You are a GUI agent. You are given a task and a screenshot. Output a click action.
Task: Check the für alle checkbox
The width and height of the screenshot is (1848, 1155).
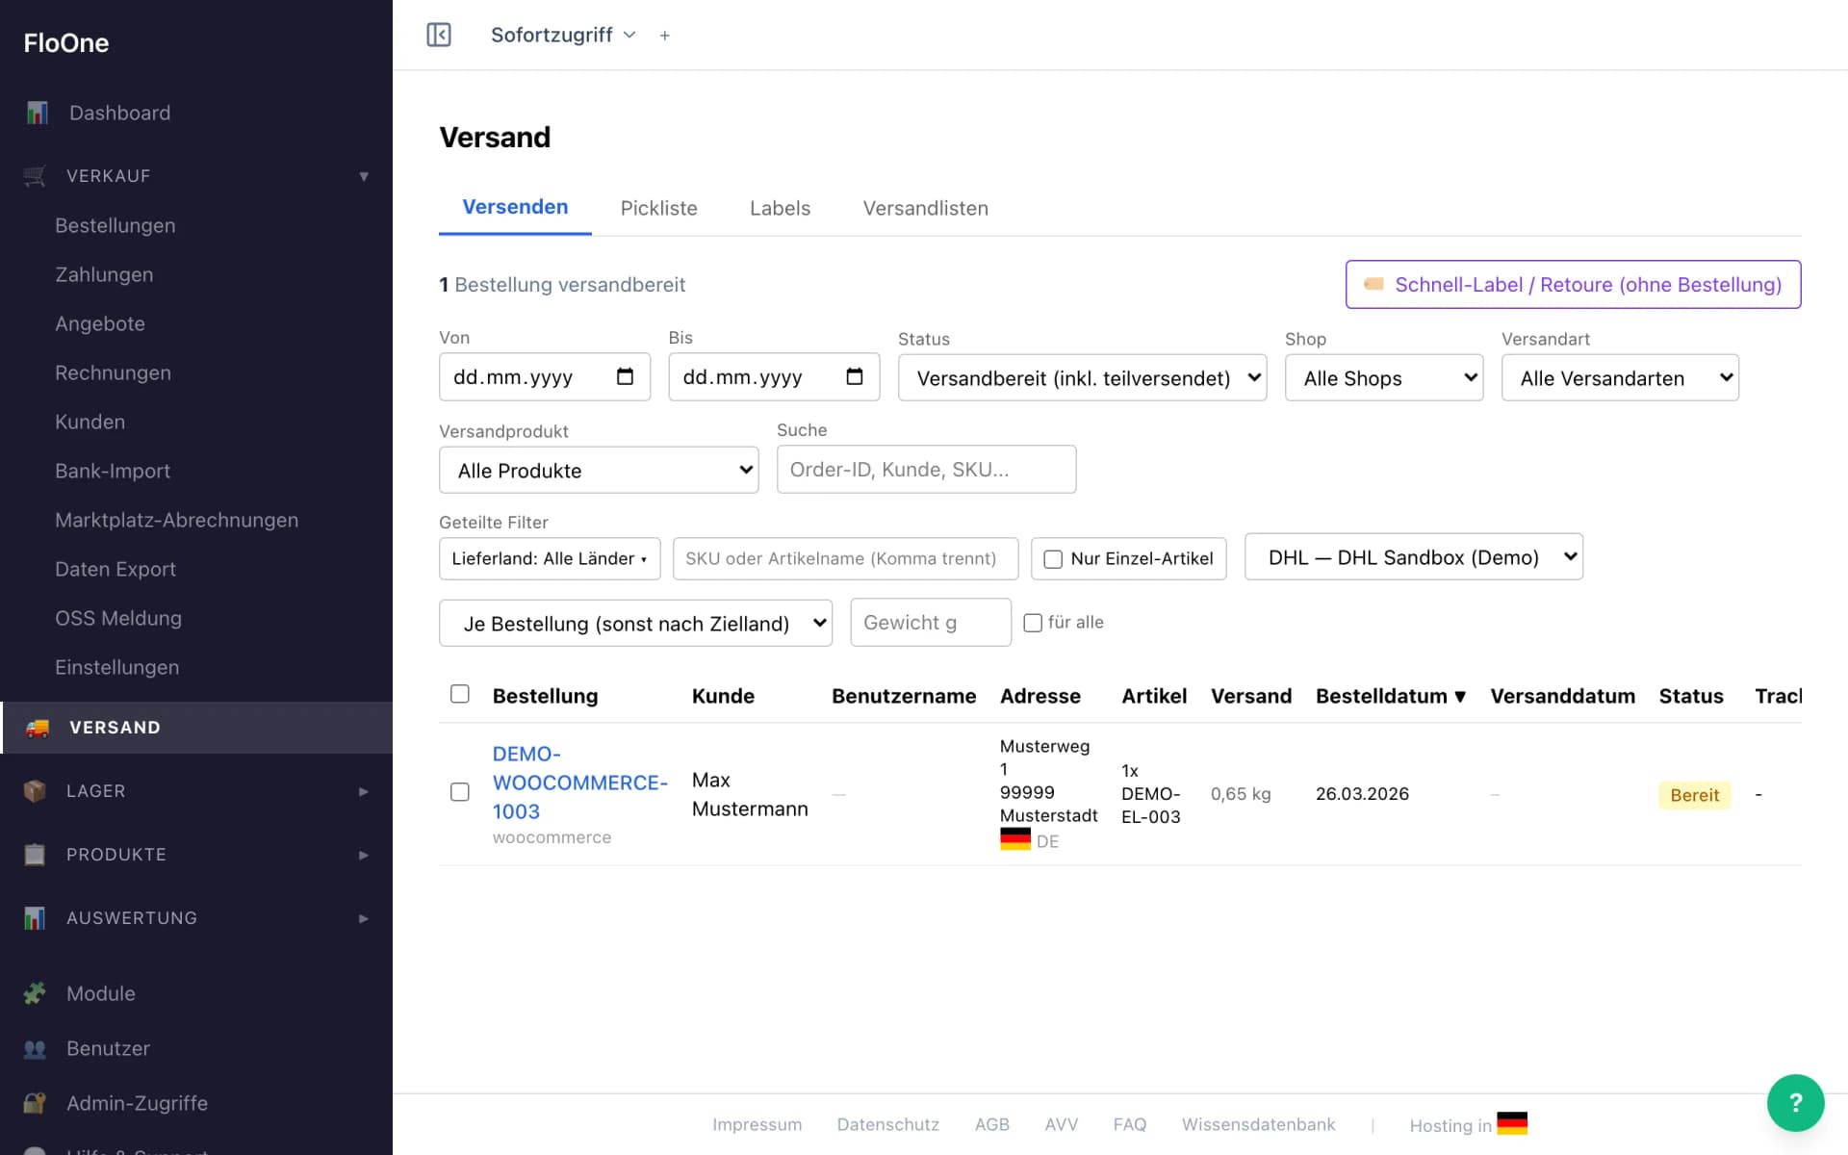(x=1033, y=623)
